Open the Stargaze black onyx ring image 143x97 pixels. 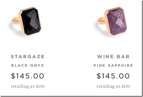click(26, 21)
